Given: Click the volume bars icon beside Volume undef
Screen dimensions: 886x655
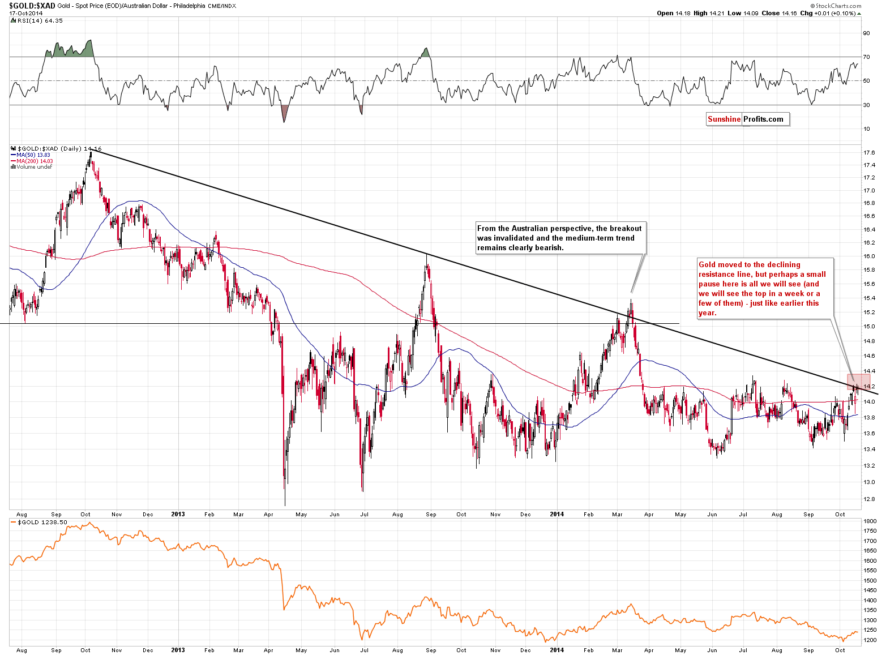Looking at the screenshot, I should [14, 167].
